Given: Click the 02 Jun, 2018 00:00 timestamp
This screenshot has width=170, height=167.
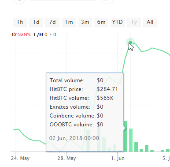Looking at the screenshot, I should pyautogui.click(x=74, y=138).
